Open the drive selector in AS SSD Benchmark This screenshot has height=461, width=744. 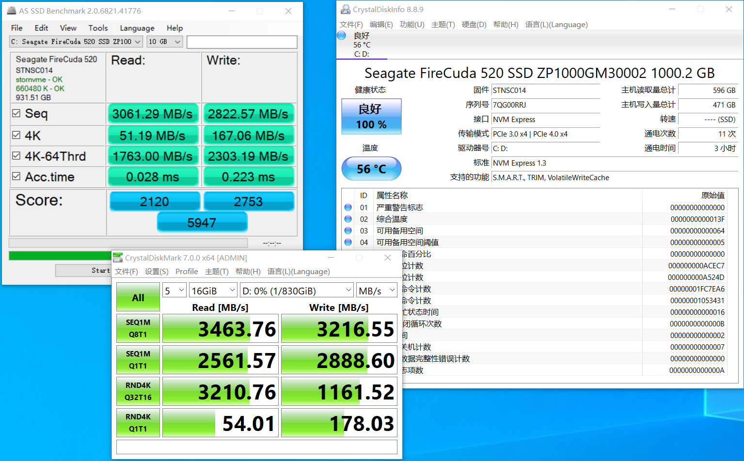[76, 42]
